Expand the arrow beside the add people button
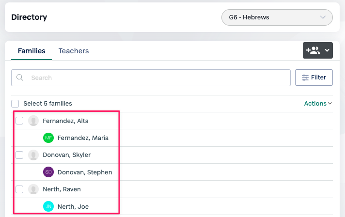Image resolution: width=345 pixels, height=217 pixels. (327, 50)
